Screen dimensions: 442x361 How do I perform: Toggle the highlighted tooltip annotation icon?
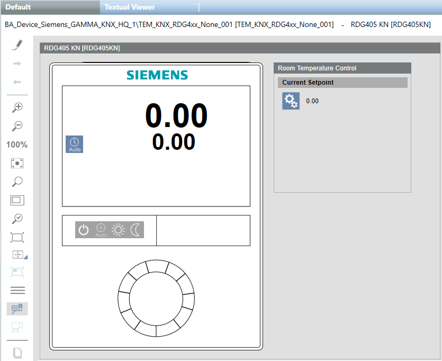(17, 309)
